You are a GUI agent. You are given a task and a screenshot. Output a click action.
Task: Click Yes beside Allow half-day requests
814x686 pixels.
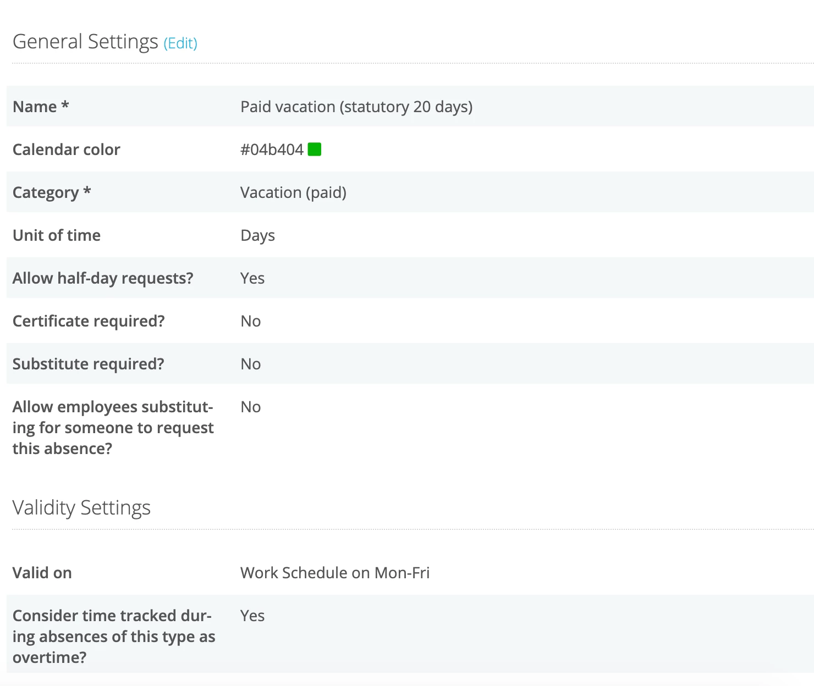point(252,278)
